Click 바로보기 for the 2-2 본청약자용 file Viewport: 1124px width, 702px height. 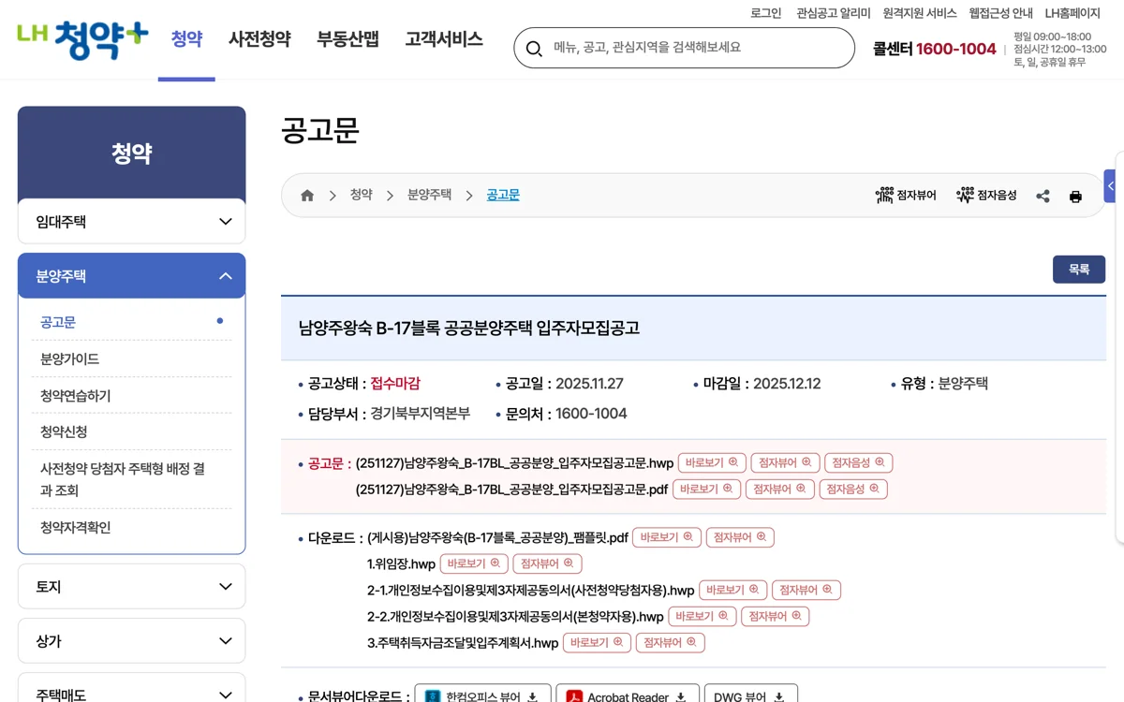pyautogui.click(x=702, y=616)
